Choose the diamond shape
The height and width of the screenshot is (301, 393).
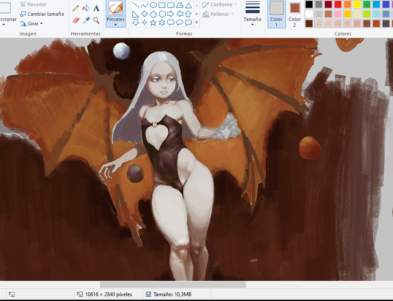pyautogui.click(x=144, y=14)
